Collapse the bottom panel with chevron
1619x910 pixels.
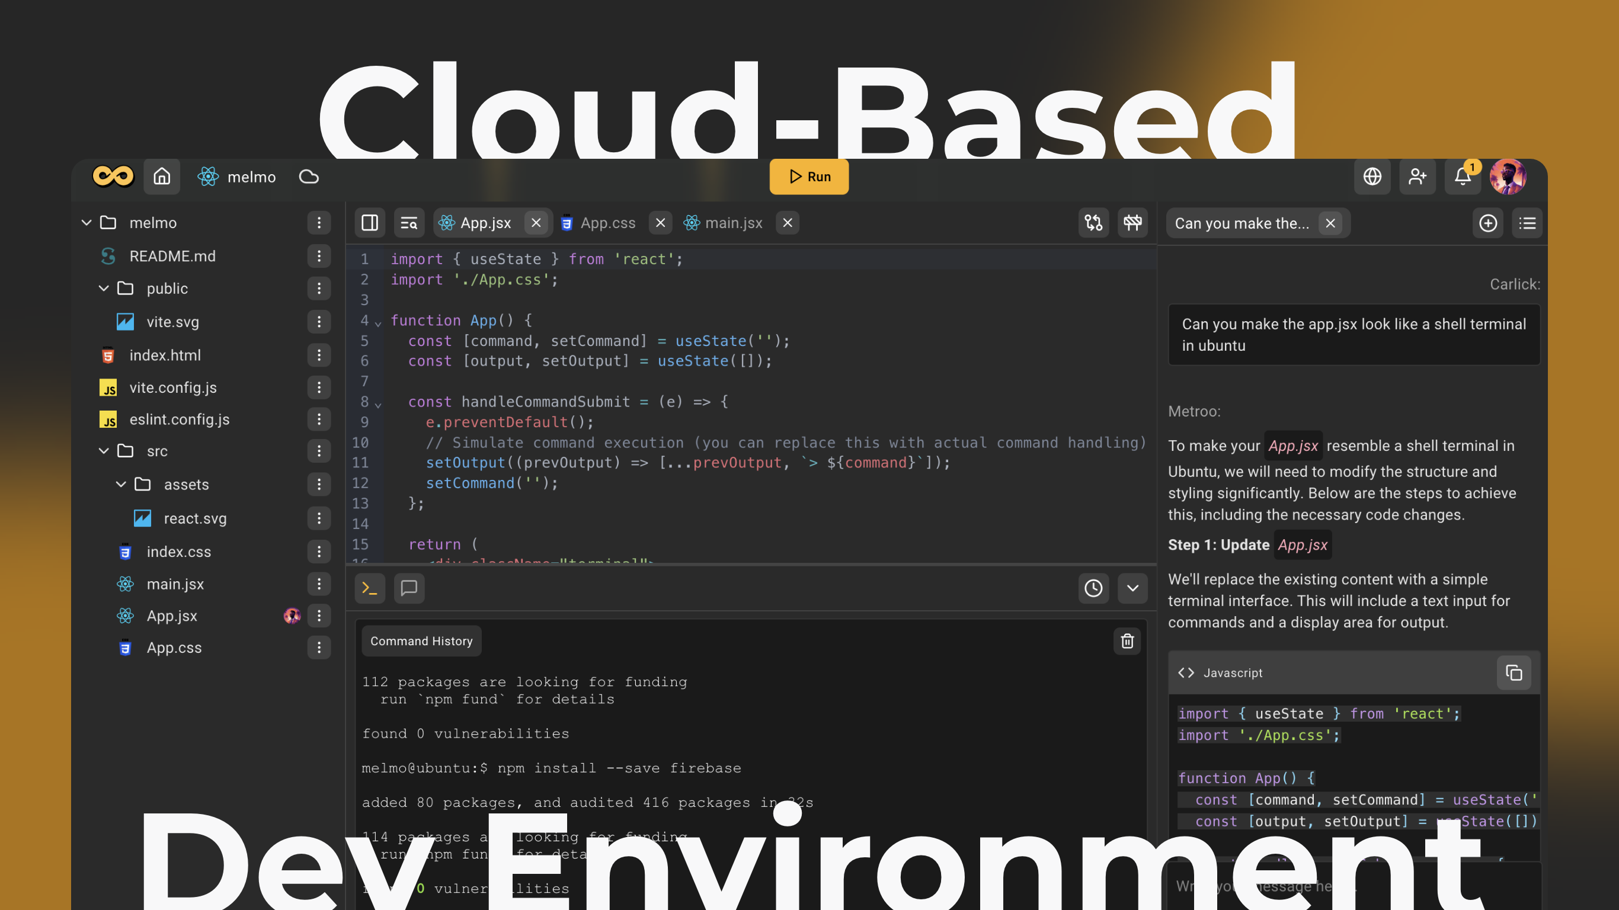pos(1132,588)
